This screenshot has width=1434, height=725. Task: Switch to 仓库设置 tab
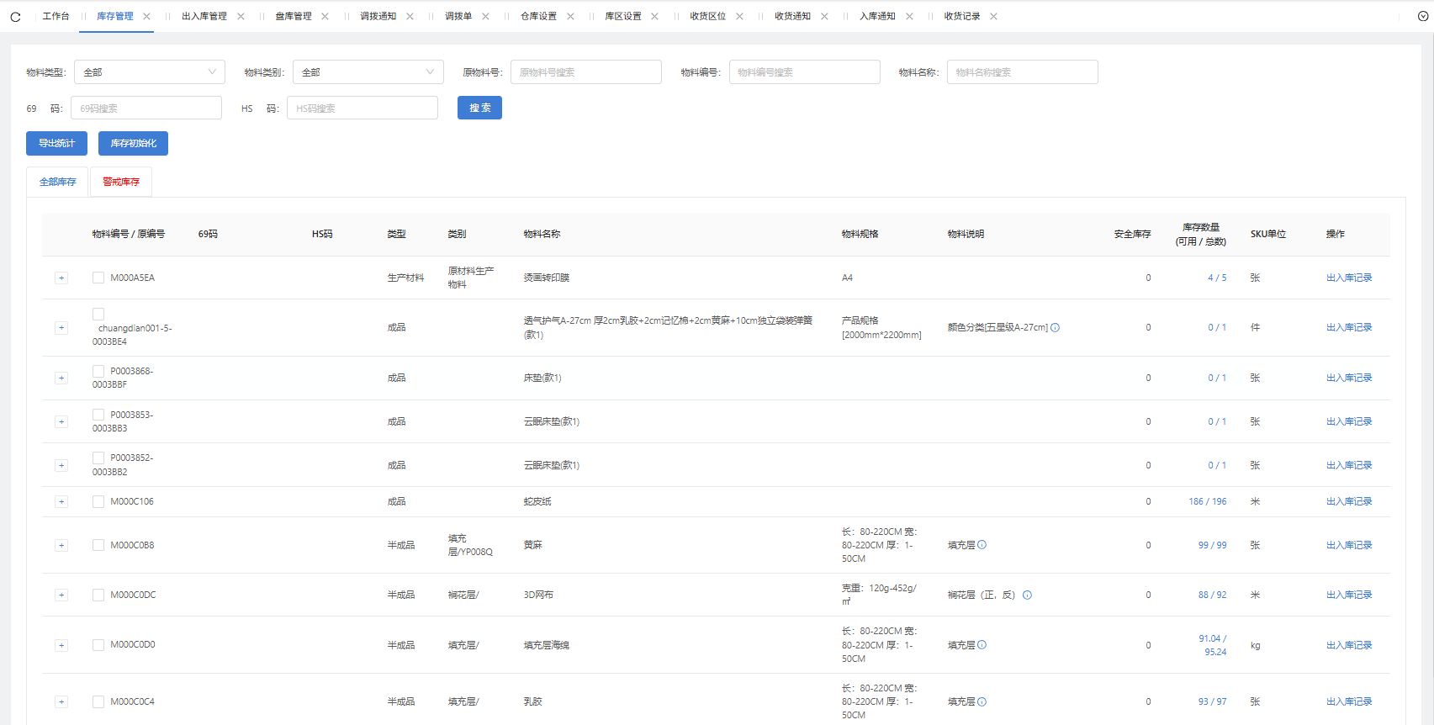tap(538, 16)
